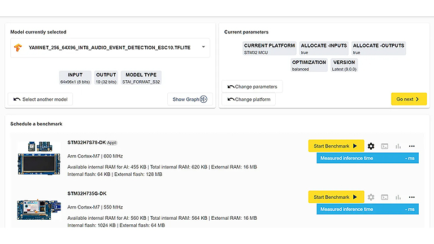434x244 pixels.
Task: Select another model
Action: 40,99
